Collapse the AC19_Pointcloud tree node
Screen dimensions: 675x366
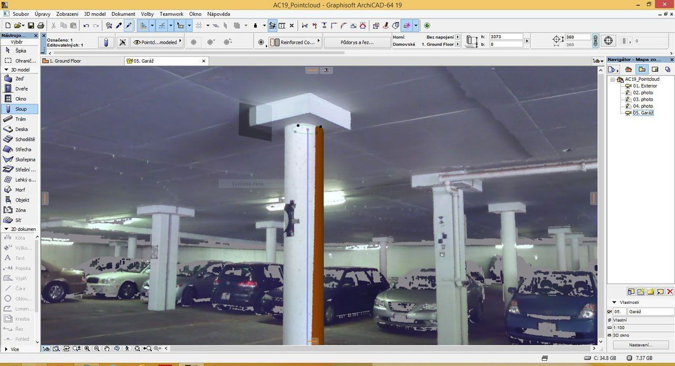click(613, 79)
